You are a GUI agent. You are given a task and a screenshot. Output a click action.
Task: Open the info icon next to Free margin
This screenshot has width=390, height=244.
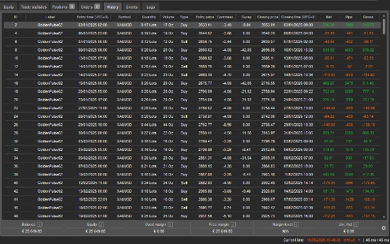pyautogui.click(x=233, y=224)
